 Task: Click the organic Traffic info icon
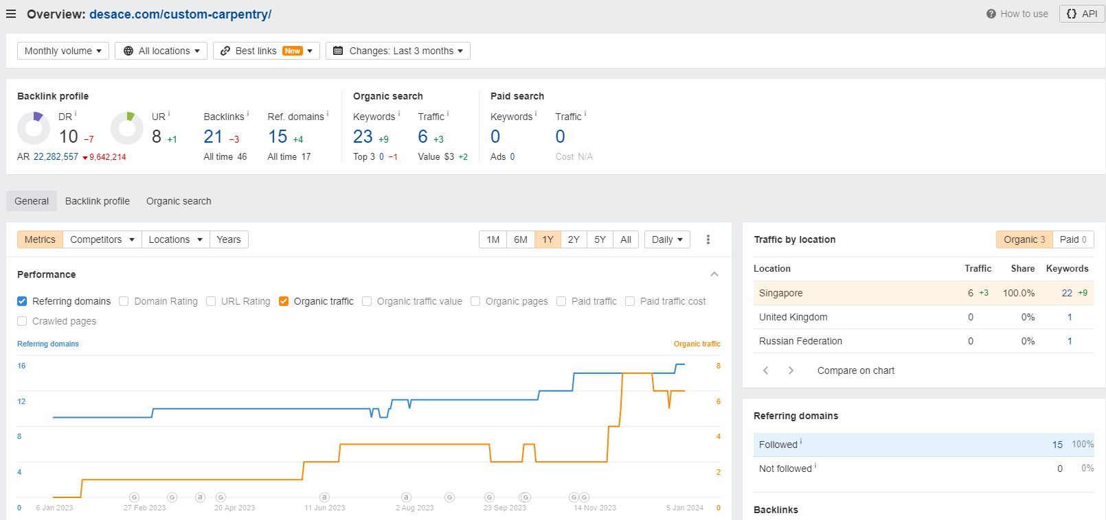pyautogui.click(x=448, y=114)
